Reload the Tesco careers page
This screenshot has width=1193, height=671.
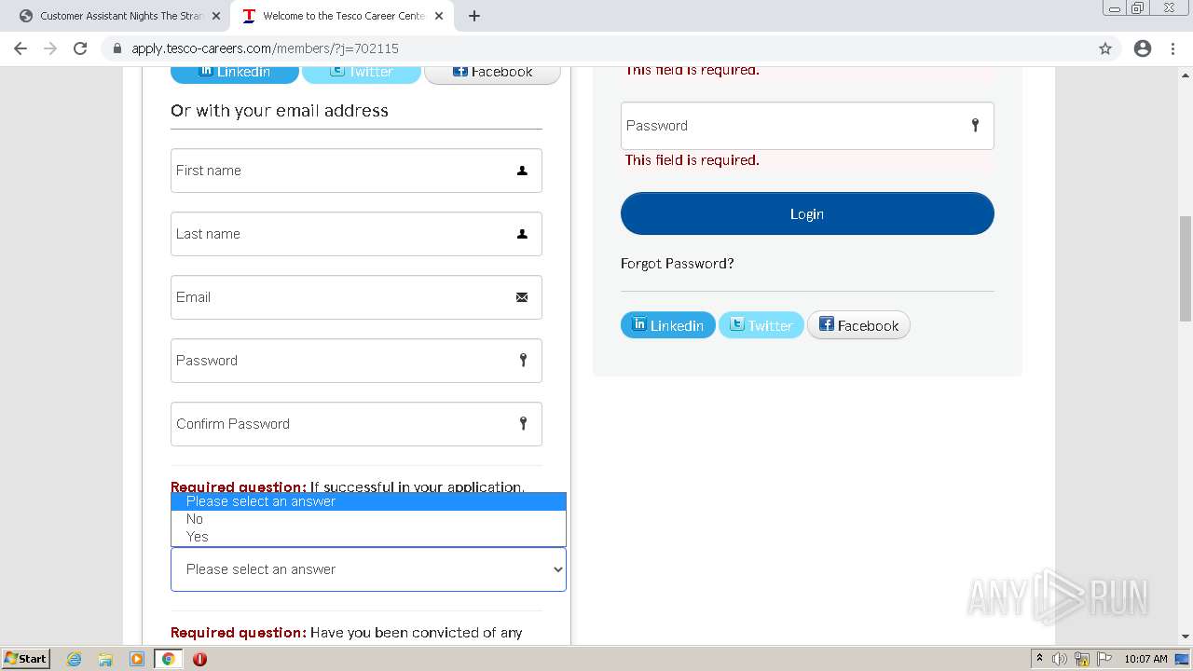click(80, 48)
